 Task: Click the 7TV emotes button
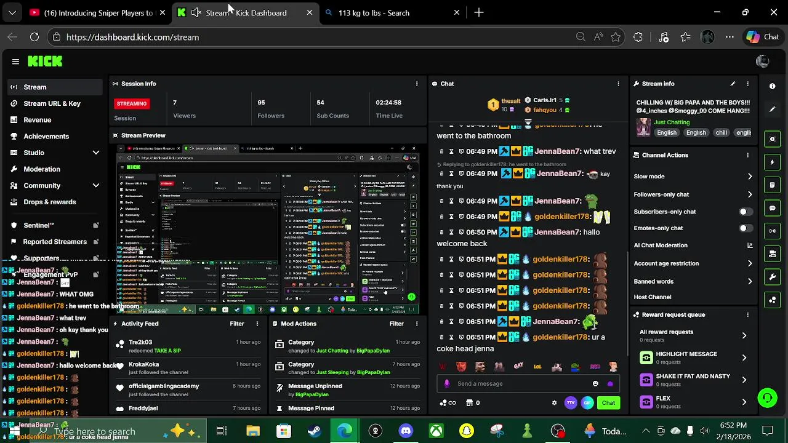coord(571,403)
